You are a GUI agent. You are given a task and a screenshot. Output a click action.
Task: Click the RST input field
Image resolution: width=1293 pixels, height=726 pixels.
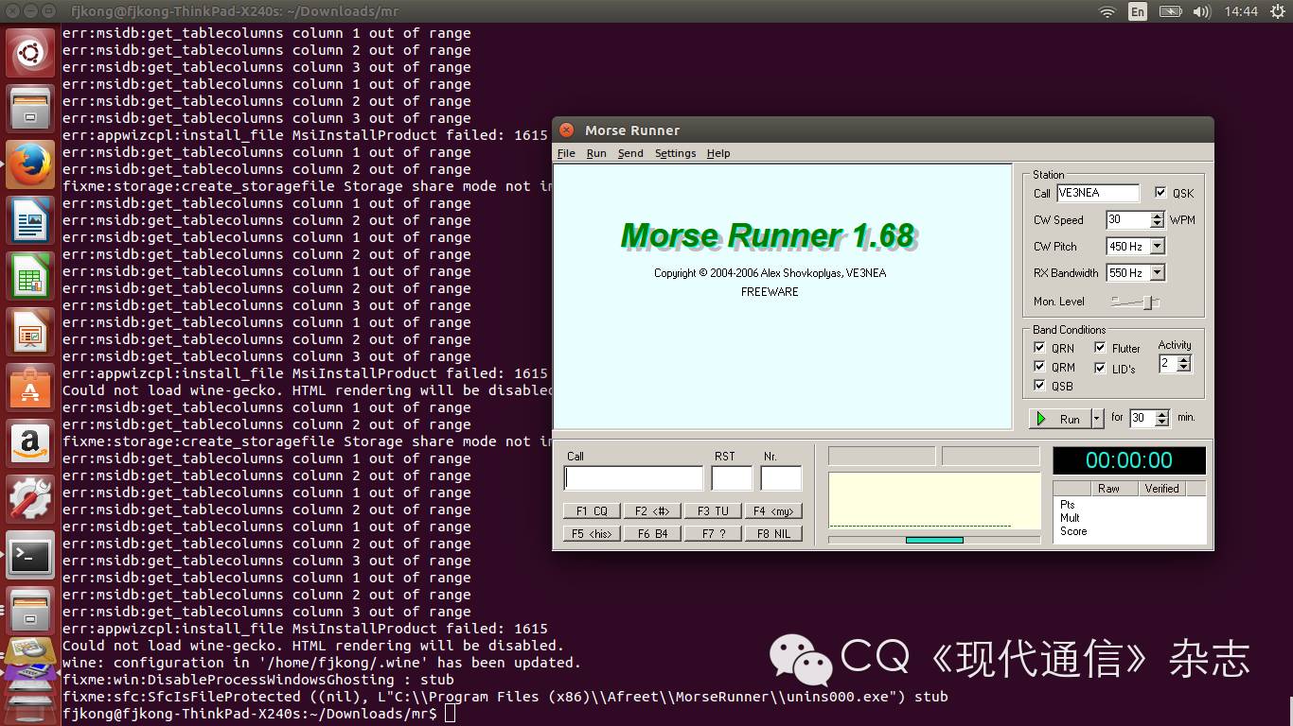(x=732, y=478)
